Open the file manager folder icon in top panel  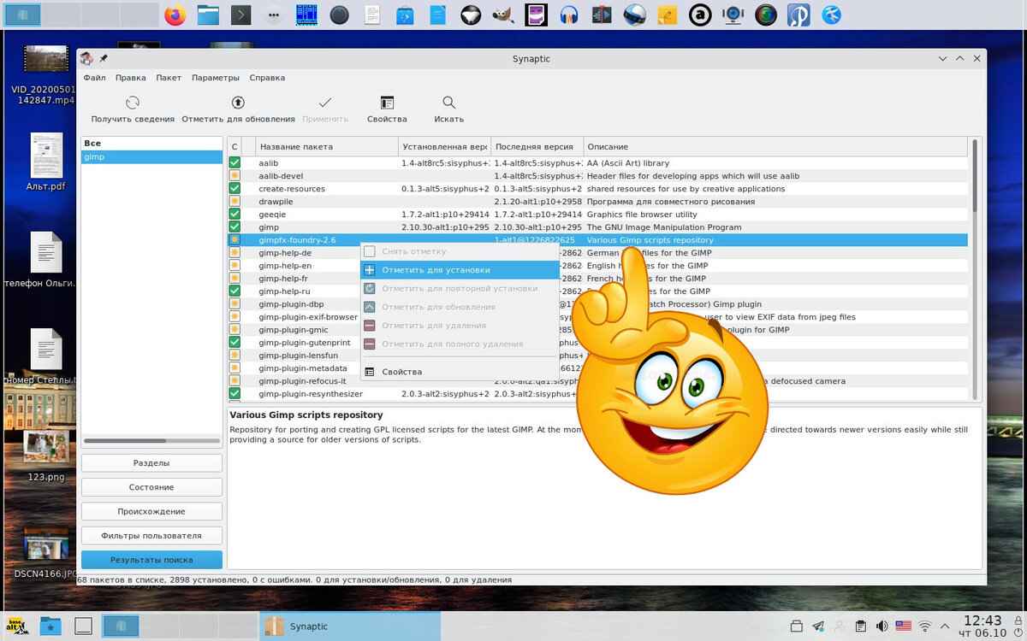(208, 15)
